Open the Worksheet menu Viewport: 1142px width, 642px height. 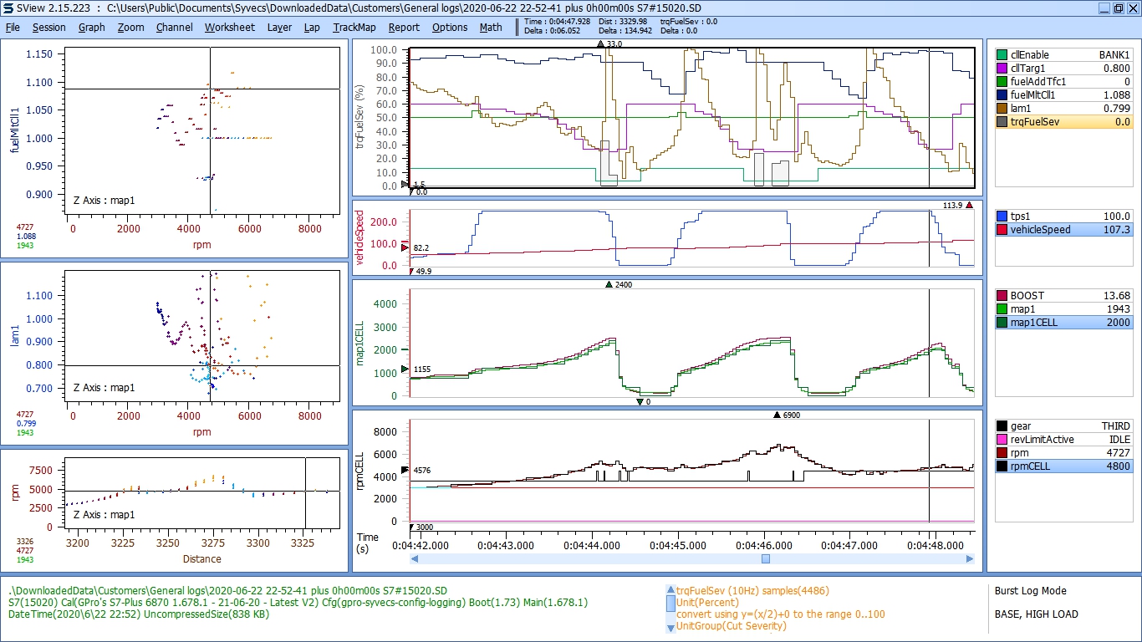pos(229,27)
